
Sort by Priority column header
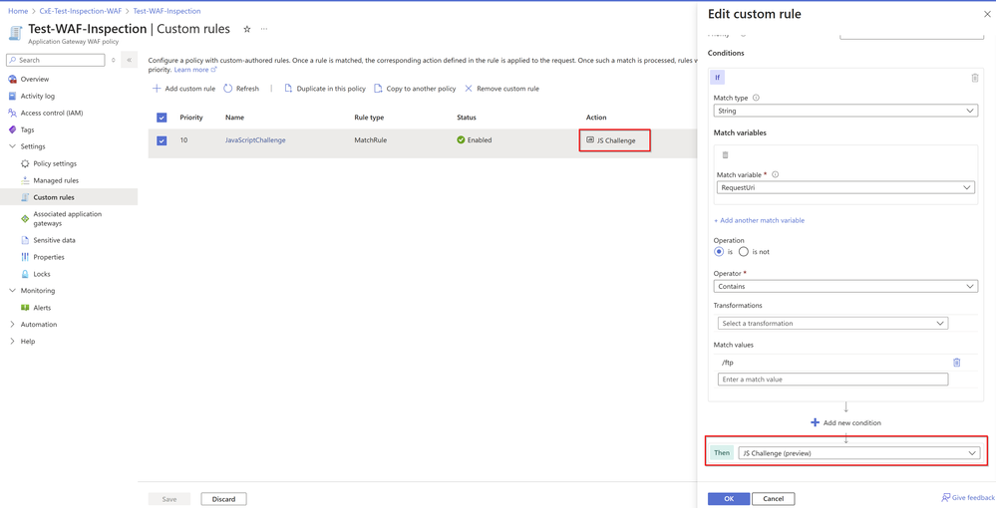(191, 118)
